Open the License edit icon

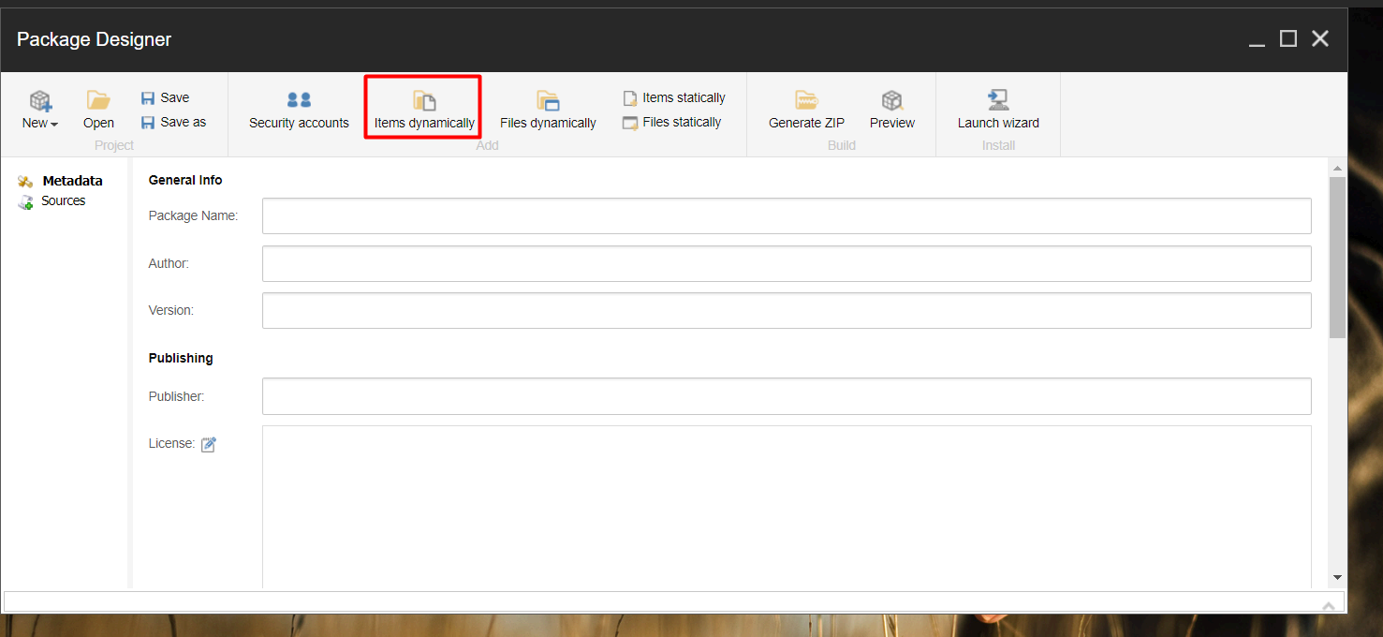209,444
